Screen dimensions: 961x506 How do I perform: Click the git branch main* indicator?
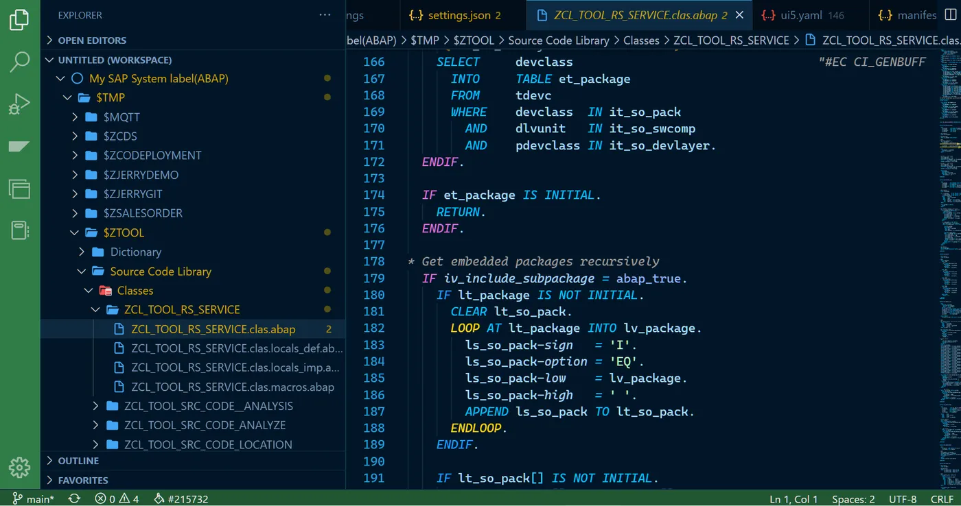[x=34, y=499]
